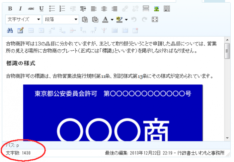Viewport: 234px width, 162px height.
Task: Insert a new table
Action: (21, 30)
